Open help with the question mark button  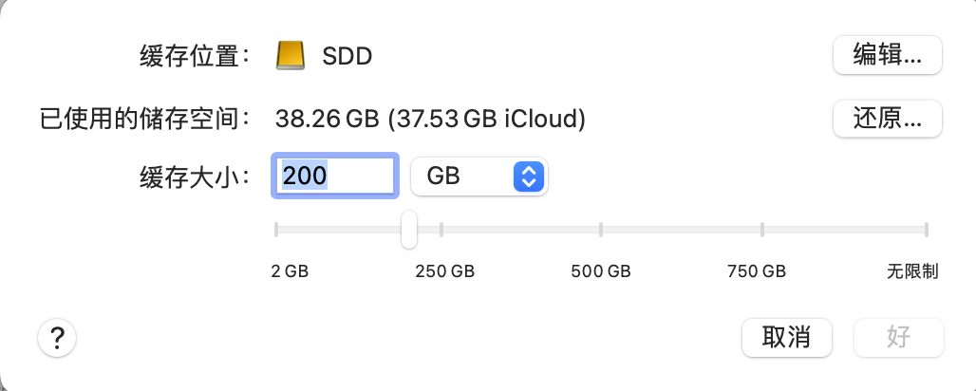pos(57,337)
